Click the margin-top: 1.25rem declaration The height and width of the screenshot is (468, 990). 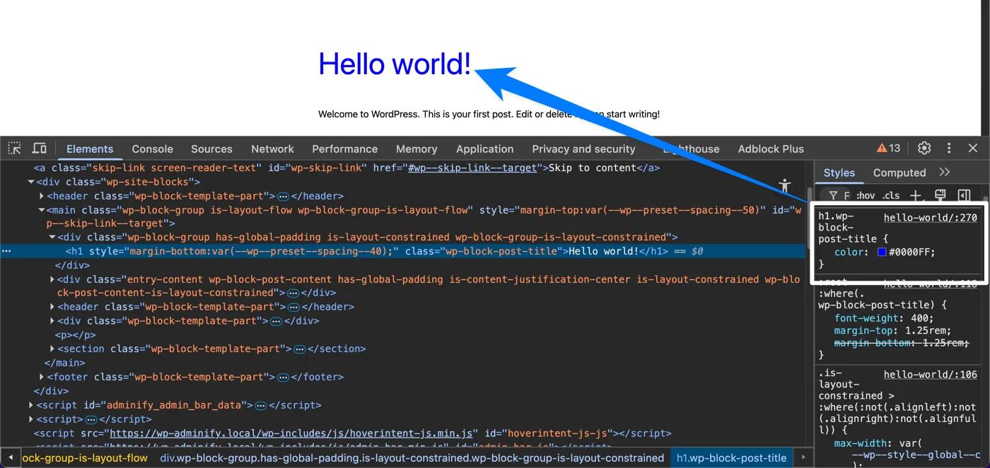click(x=892, y=331)
